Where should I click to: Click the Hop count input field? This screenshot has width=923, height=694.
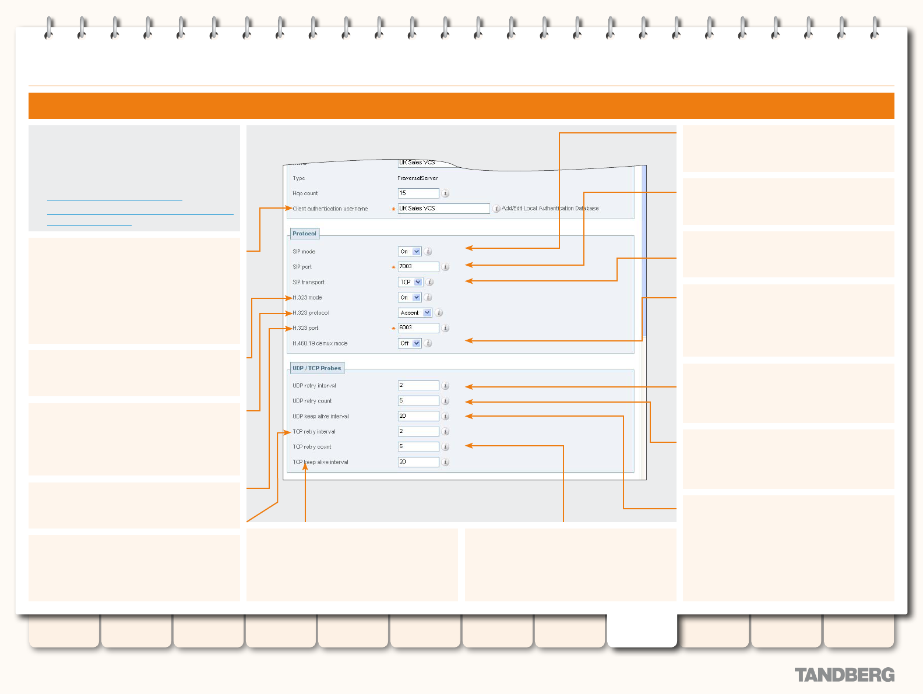(x=418, y=193)
